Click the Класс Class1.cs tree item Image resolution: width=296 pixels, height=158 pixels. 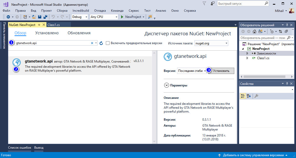click(263, 58)
